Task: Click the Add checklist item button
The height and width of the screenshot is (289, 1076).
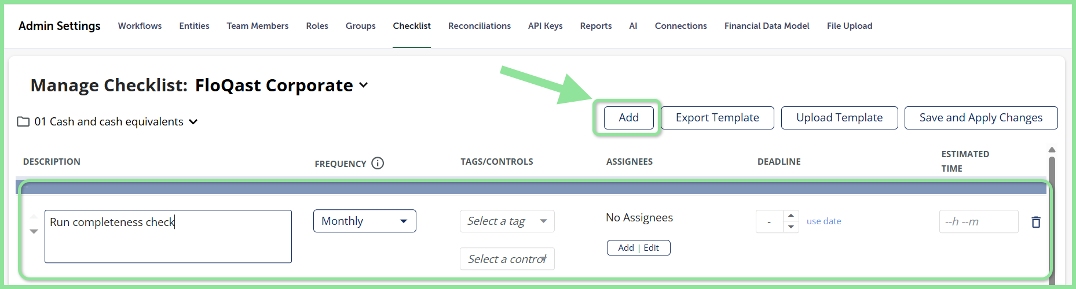Action: tap(629, 118)
